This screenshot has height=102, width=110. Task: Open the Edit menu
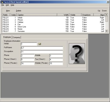(x=7, y=5)
